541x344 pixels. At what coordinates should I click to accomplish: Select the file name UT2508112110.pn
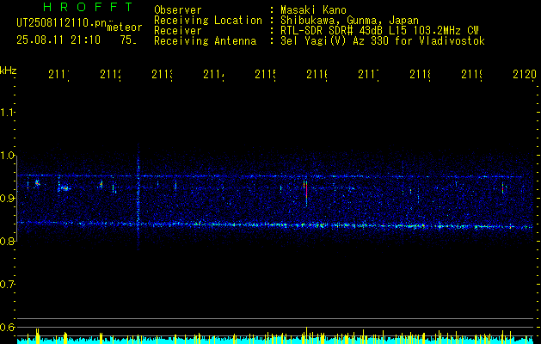click(x=62, y=23)
